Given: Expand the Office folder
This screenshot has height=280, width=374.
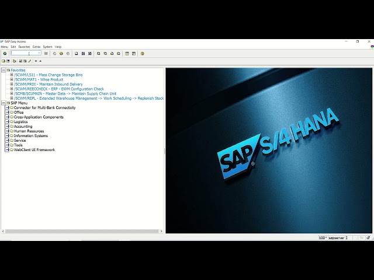Looking at the screenshot, I should (x=8, y=113).
